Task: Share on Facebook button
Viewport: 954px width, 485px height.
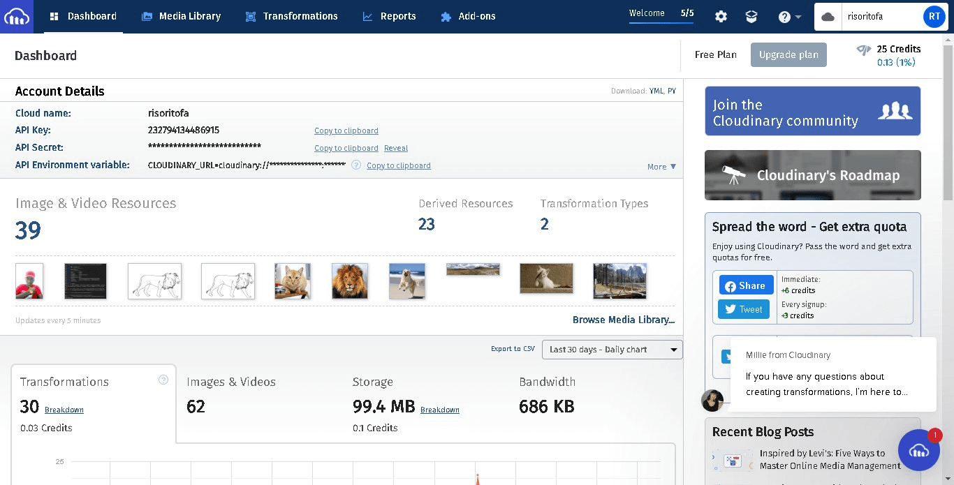Action: tap(745, 285)
